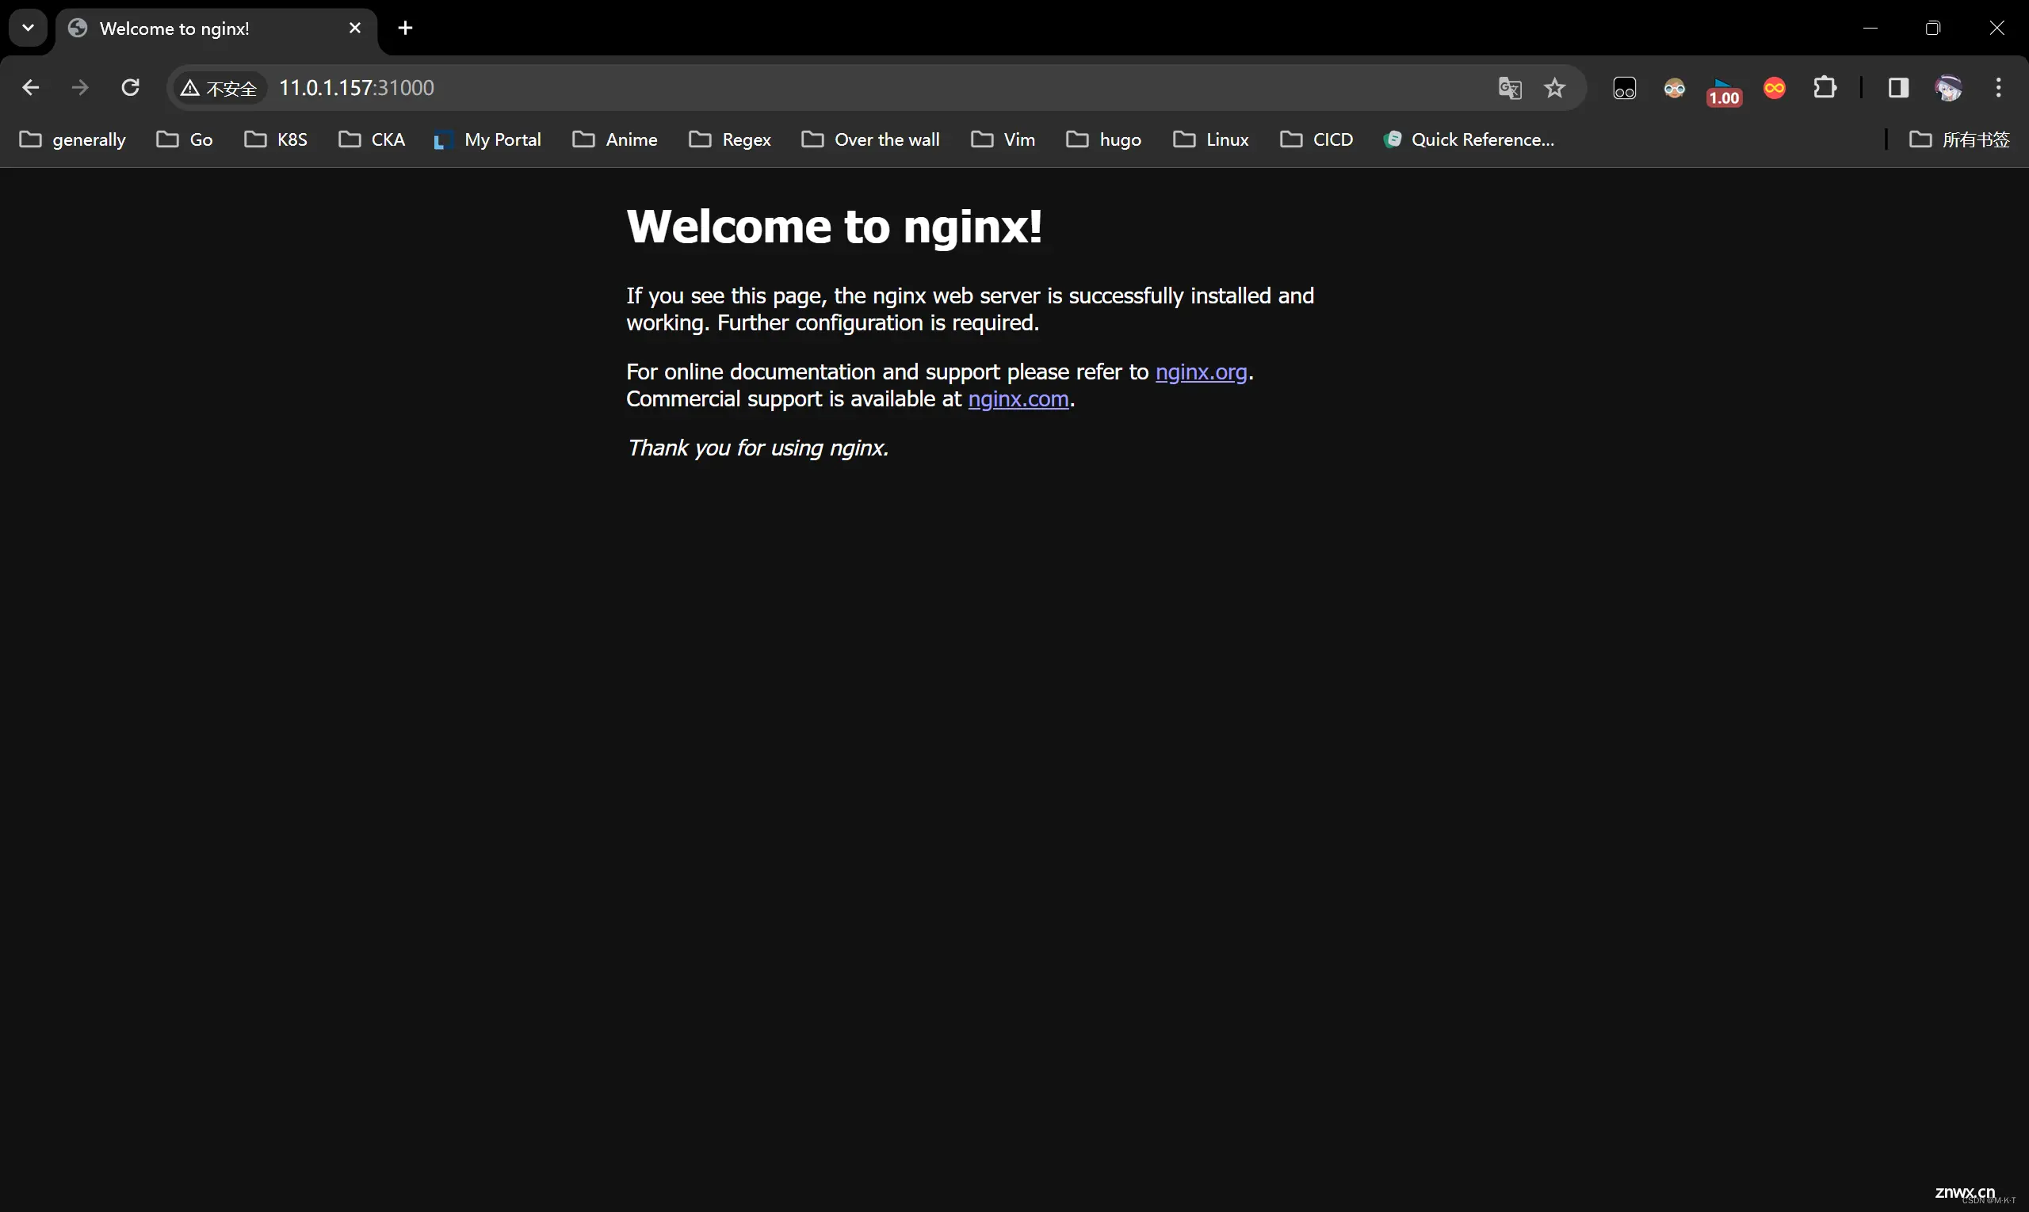2029x1212 pixels.
Task: Open the My Portal bookmark
Action: point(487,139)
